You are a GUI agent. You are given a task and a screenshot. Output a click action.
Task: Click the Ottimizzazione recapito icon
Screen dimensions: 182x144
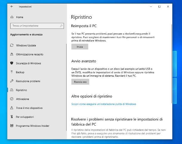12,54
